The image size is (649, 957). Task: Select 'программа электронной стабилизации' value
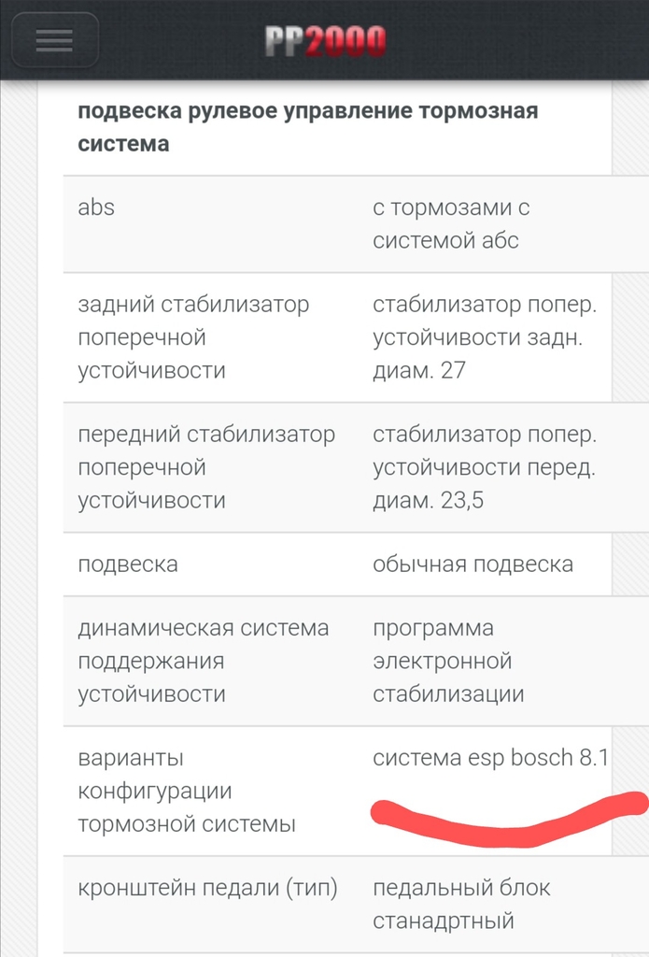448,661
